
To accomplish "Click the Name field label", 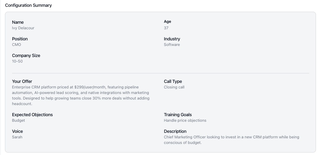I will [x=18, y=22].
